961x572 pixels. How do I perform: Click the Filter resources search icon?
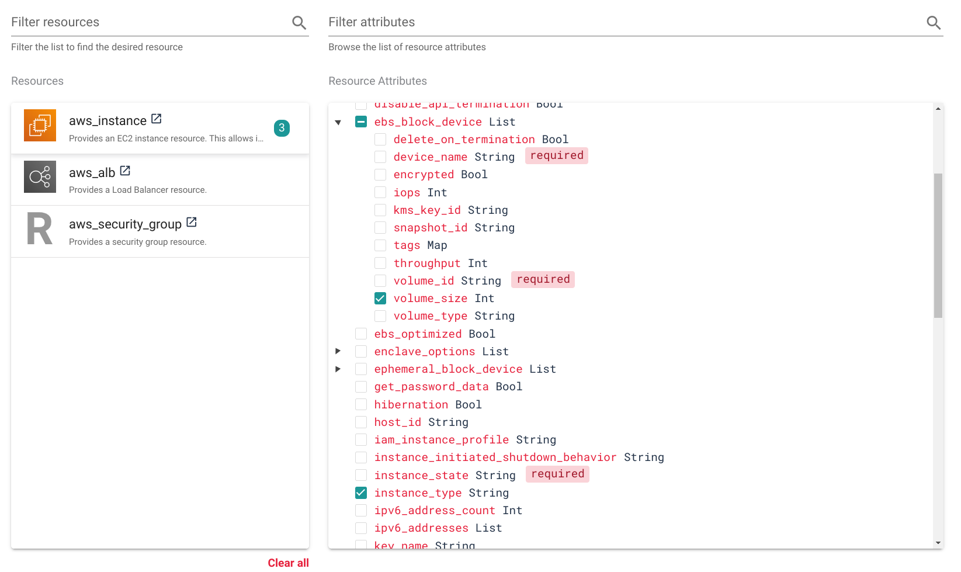tap(299, 23)
